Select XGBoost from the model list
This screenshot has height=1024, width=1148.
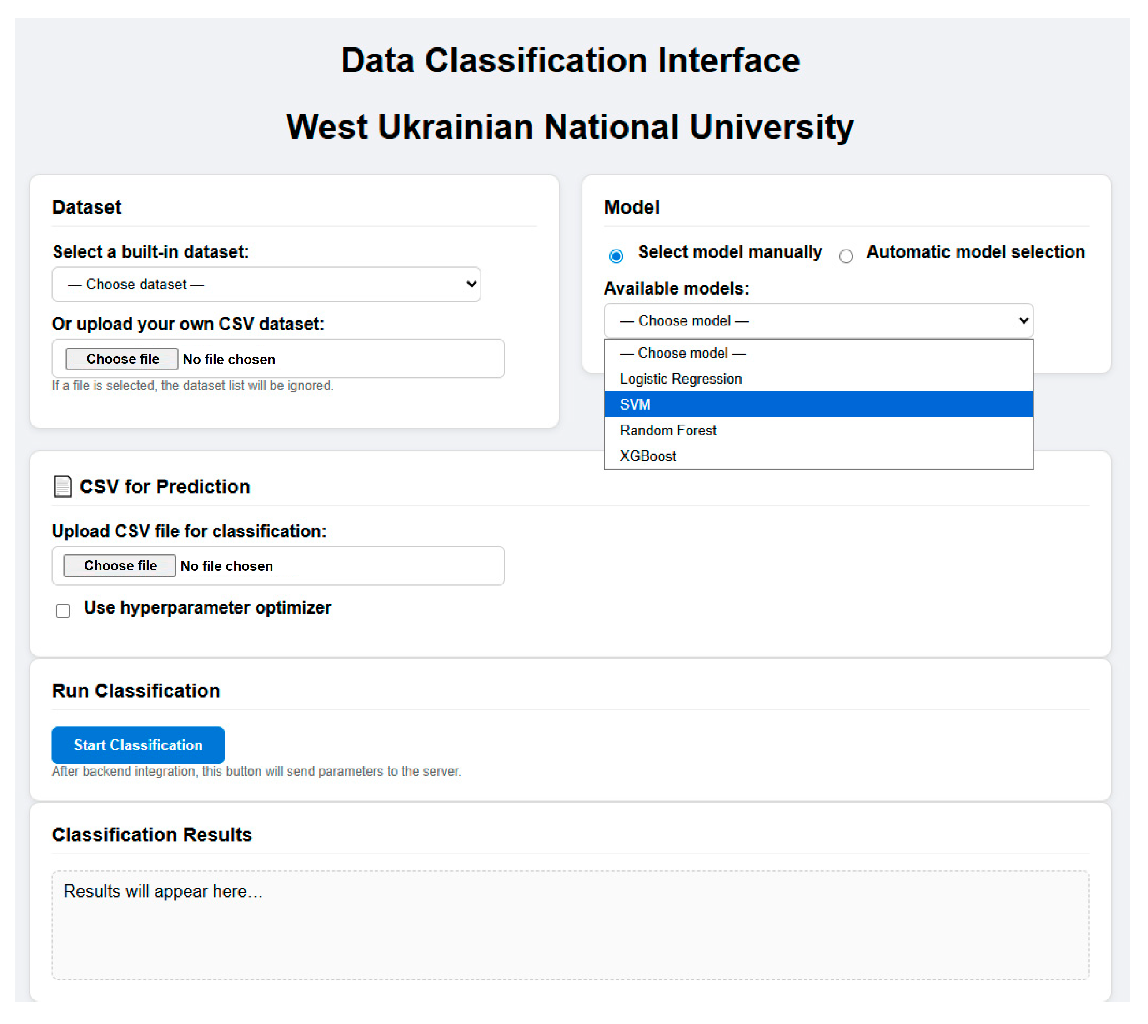click(x=819, y=456)
